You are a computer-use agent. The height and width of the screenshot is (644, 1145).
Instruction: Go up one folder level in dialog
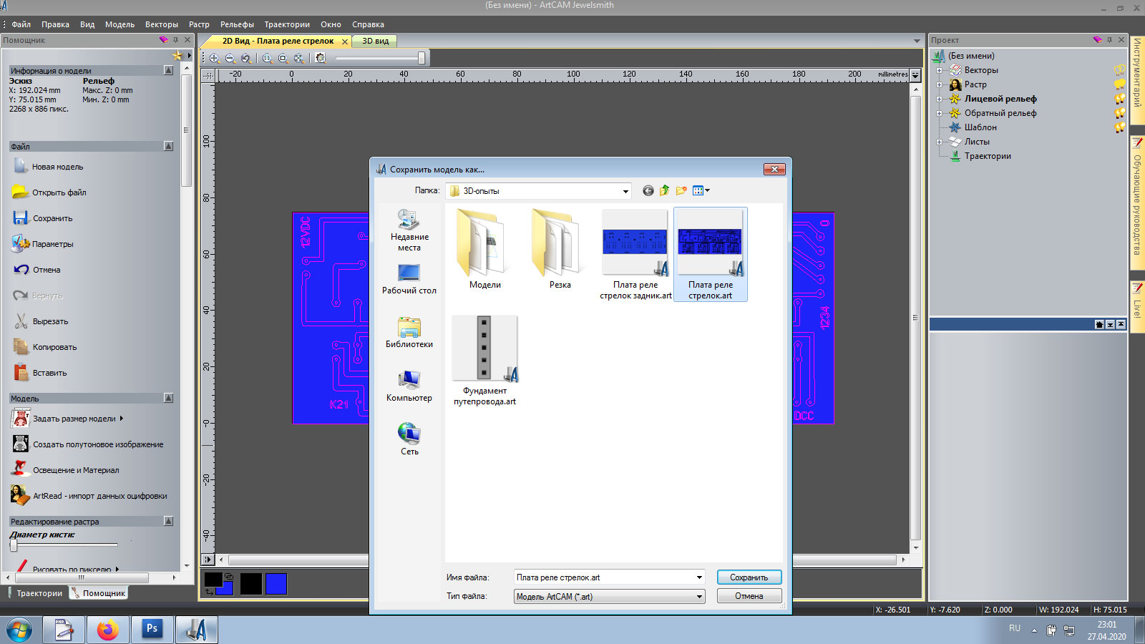664,190
